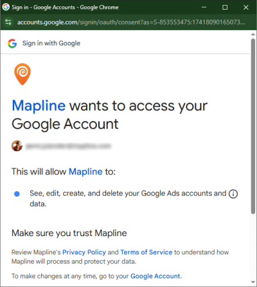Click the blue permission bullet dot

[x=17, y=194]
